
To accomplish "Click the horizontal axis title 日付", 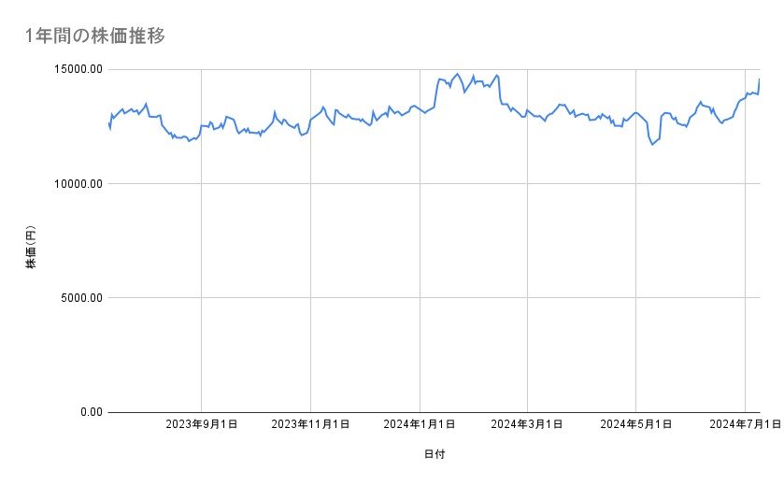I will 434,455.
